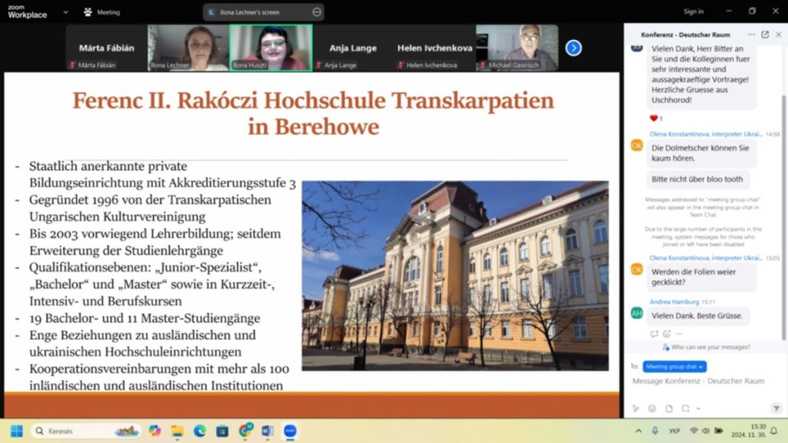Reply to Andrea Hamburg's message

654,334
